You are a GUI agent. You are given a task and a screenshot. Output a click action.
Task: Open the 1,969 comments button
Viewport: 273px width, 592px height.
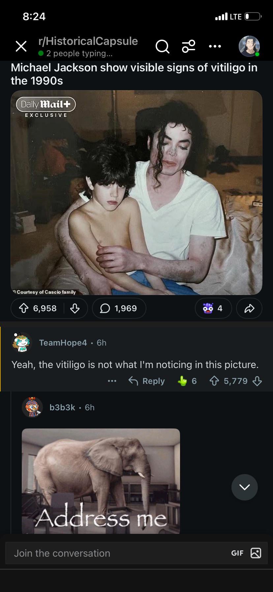click(x=119, y=308)
